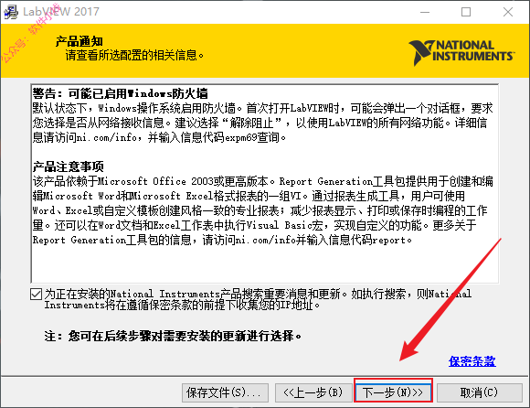Uncheck the search for important messages and updates checkbox

[36, 294]
